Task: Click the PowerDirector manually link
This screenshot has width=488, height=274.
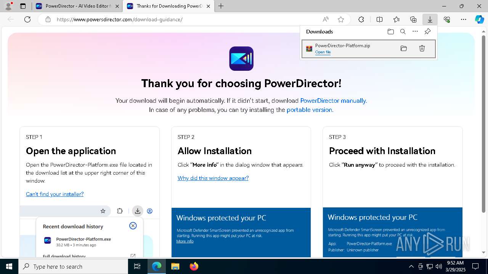Action: click(x=333, y=101)
